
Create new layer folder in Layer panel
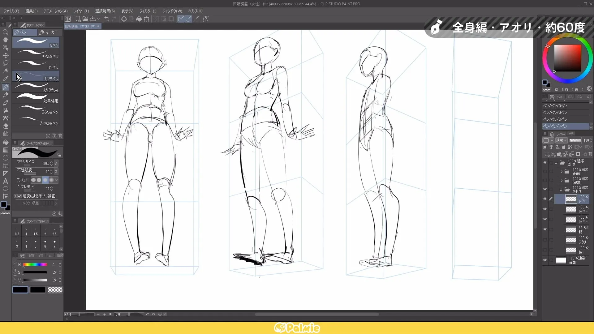(x=559, y=154)
